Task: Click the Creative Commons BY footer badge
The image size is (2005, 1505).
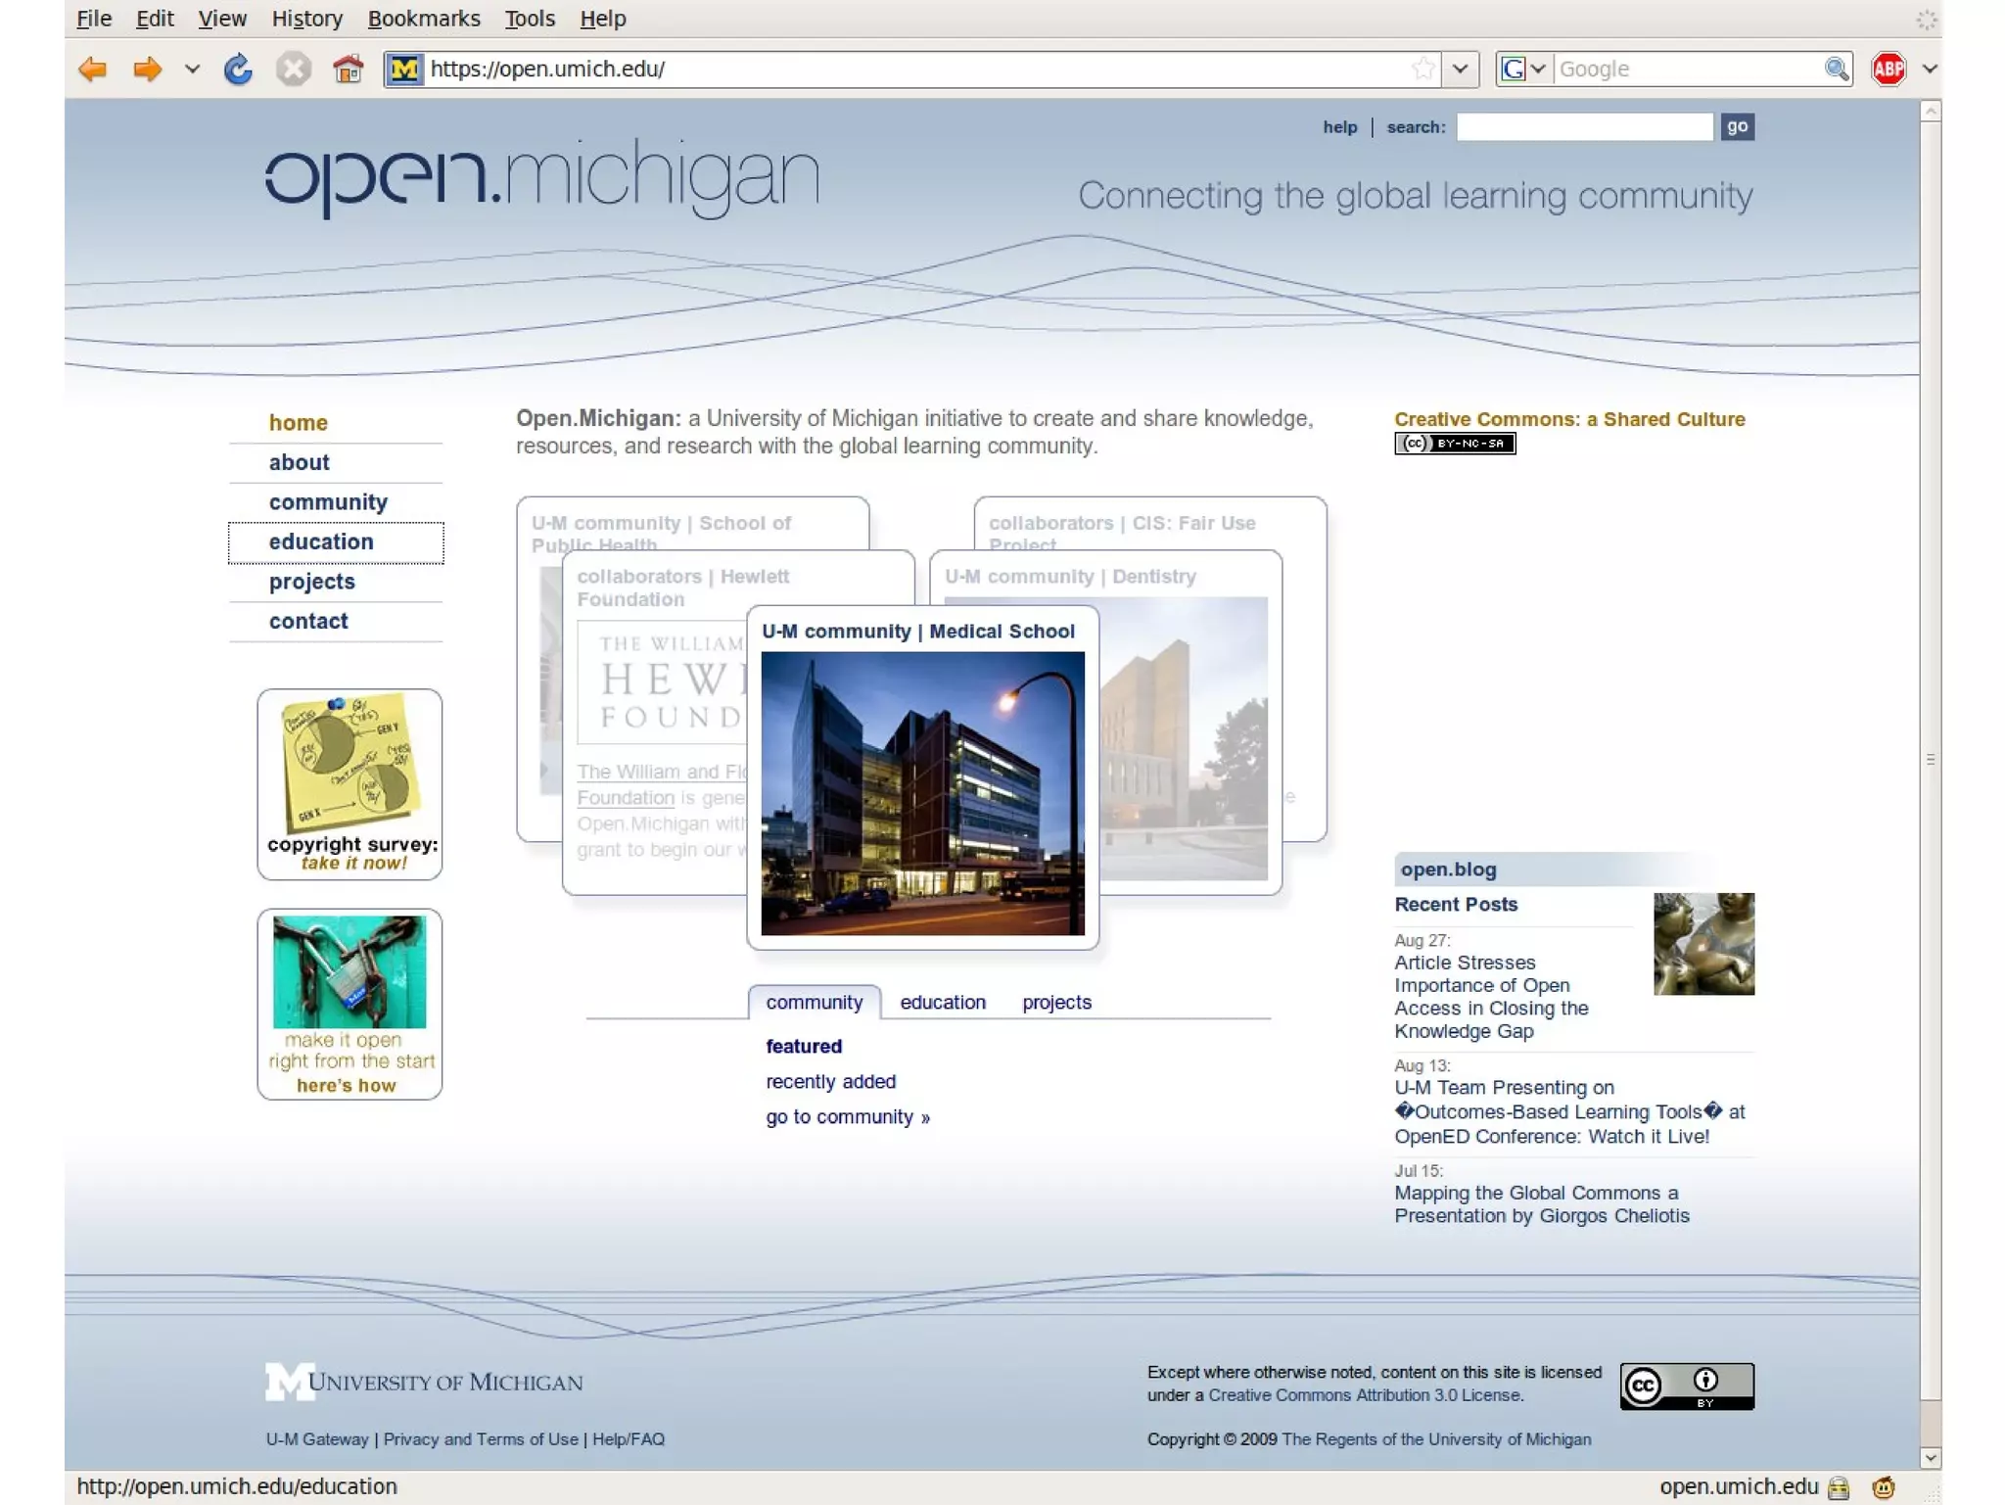Action: coord(1686,1385)
